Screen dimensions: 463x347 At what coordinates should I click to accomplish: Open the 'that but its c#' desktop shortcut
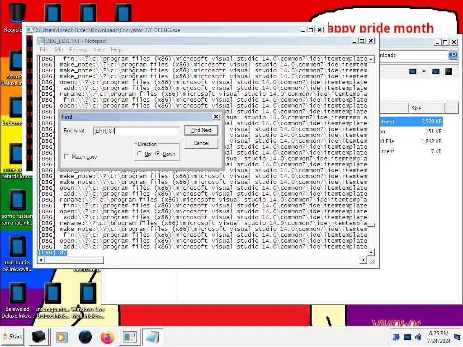(x=17, y=254)
